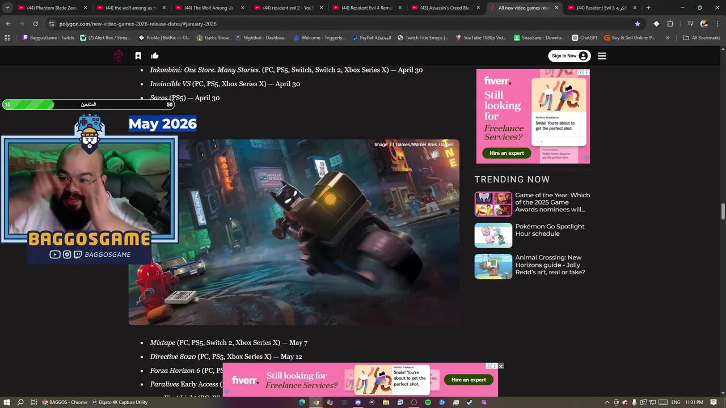
Task: Open Spotify from taskbar
Action: coord(428,402)
